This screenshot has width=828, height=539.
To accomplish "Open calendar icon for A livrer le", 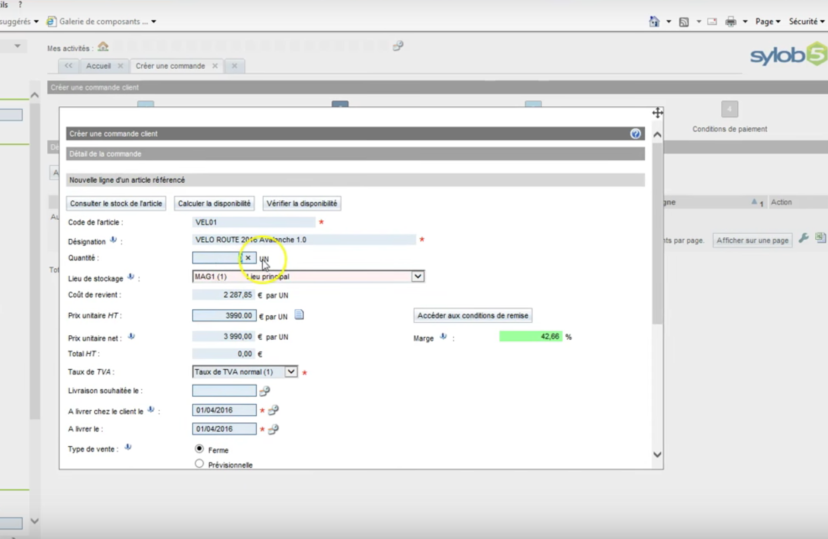I will click(x=274, y=429).
